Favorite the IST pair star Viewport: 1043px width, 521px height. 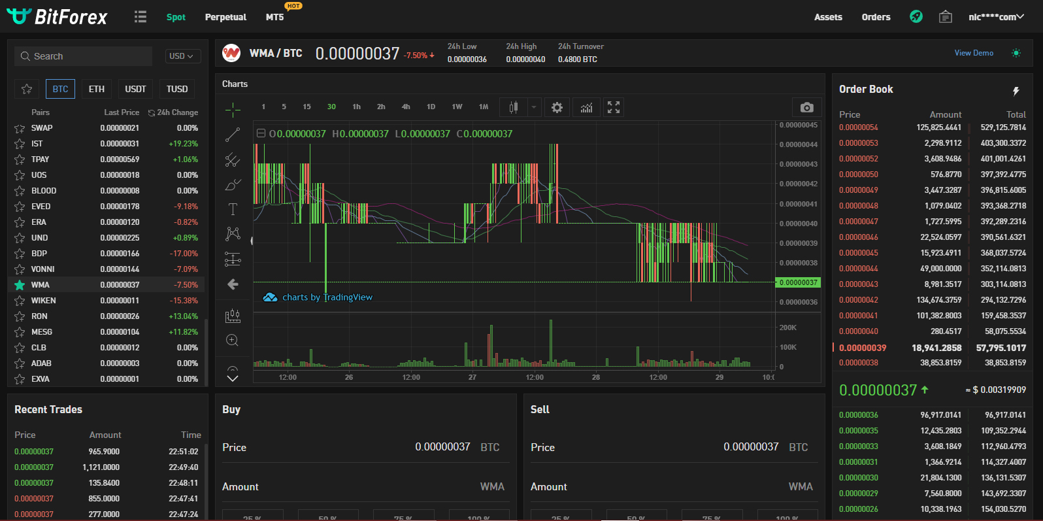20,144
